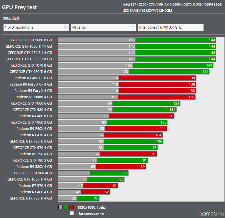Remove GEFORCE GTX 1080 Ti 11 GB row x
Viewport: 225px width, 218px height.
(54, 47)
